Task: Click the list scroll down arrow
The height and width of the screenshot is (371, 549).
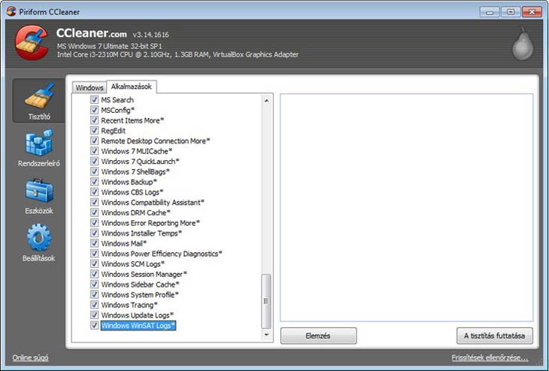Action: tap(266, 335)
